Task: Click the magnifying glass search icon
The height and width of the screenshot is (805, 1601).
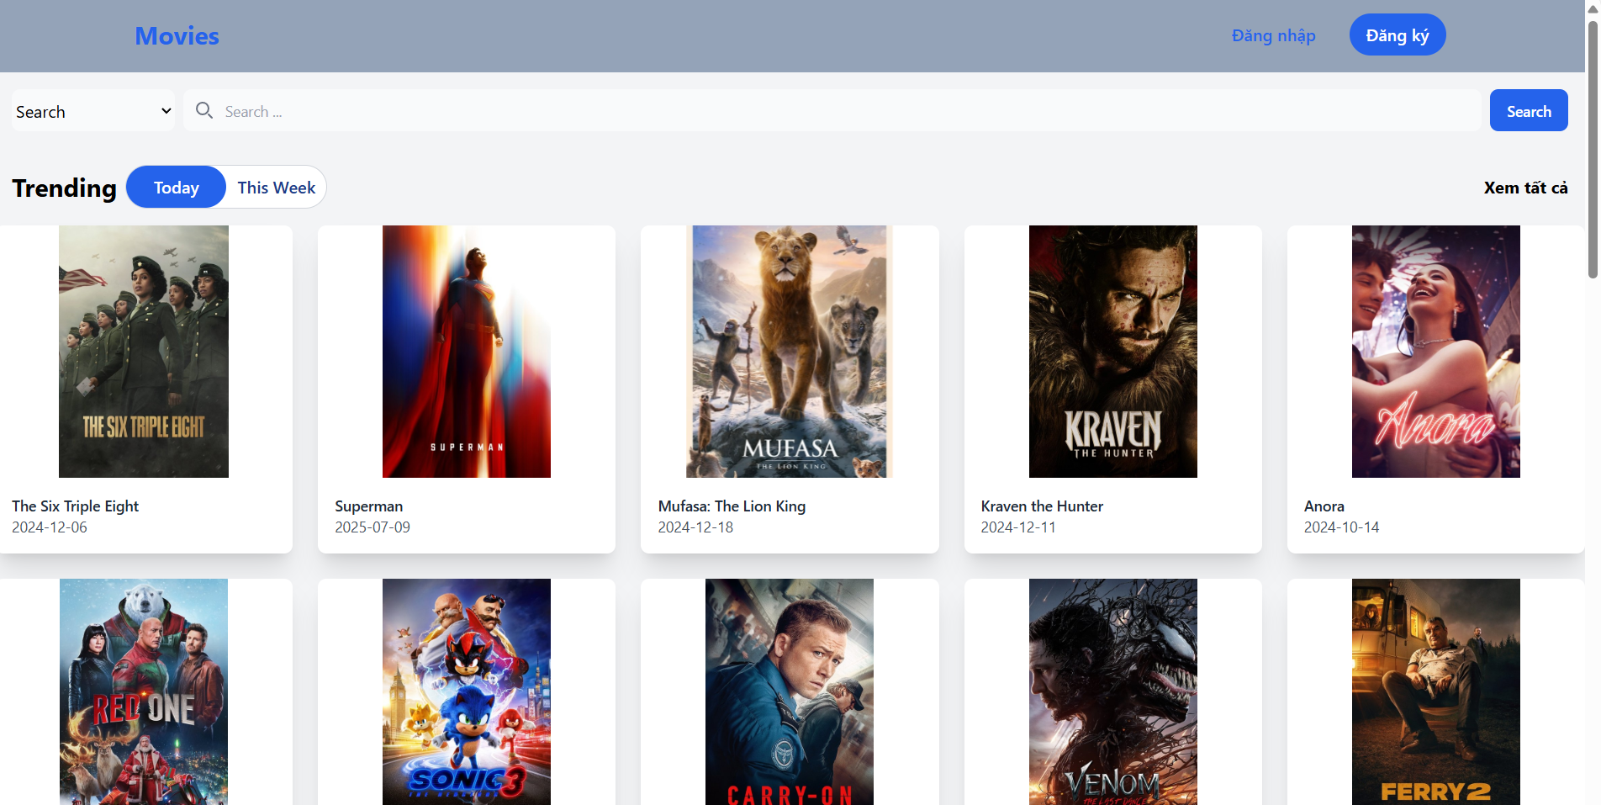Action: 203,110
